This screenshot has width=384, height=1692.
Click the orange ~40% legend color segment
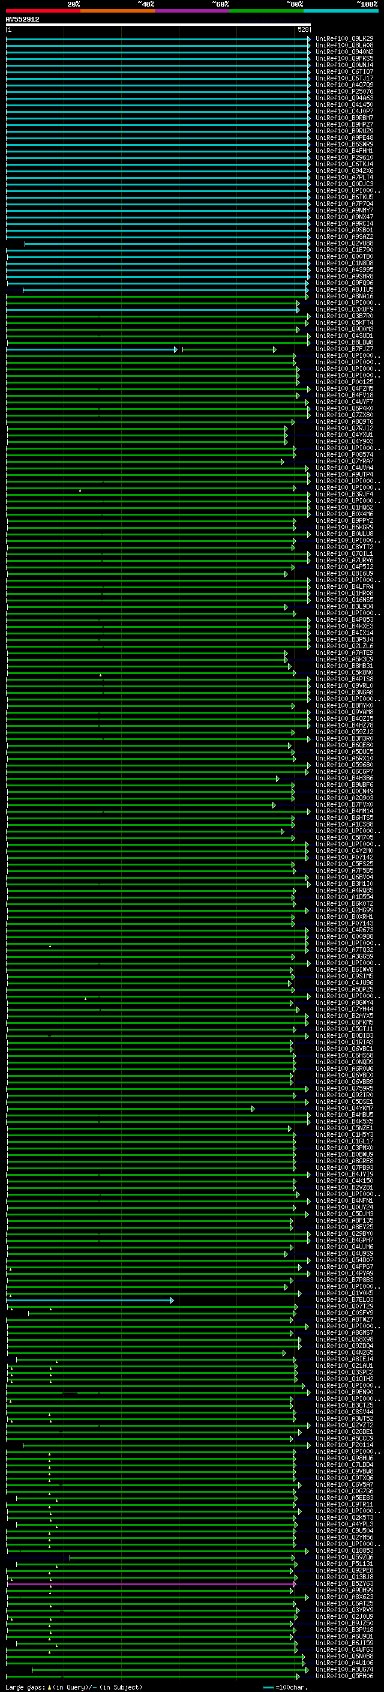click(118, 11)
